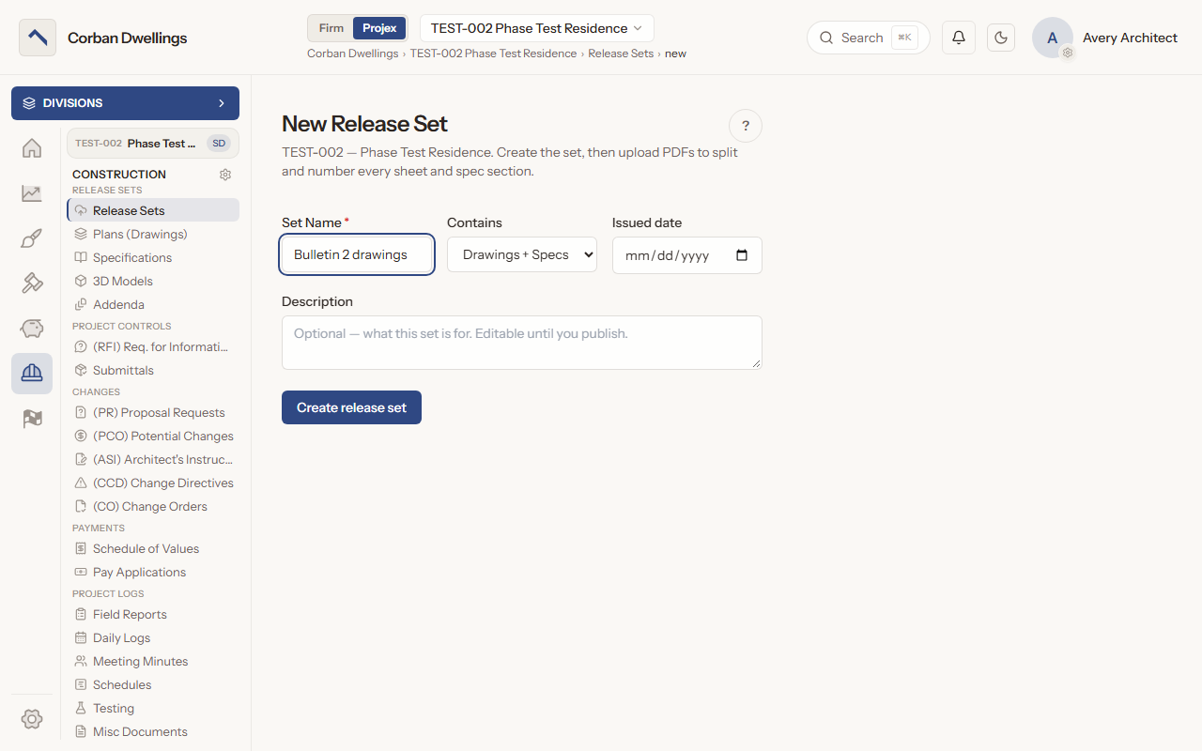Select the hard hat construction icon

(32, 374)
